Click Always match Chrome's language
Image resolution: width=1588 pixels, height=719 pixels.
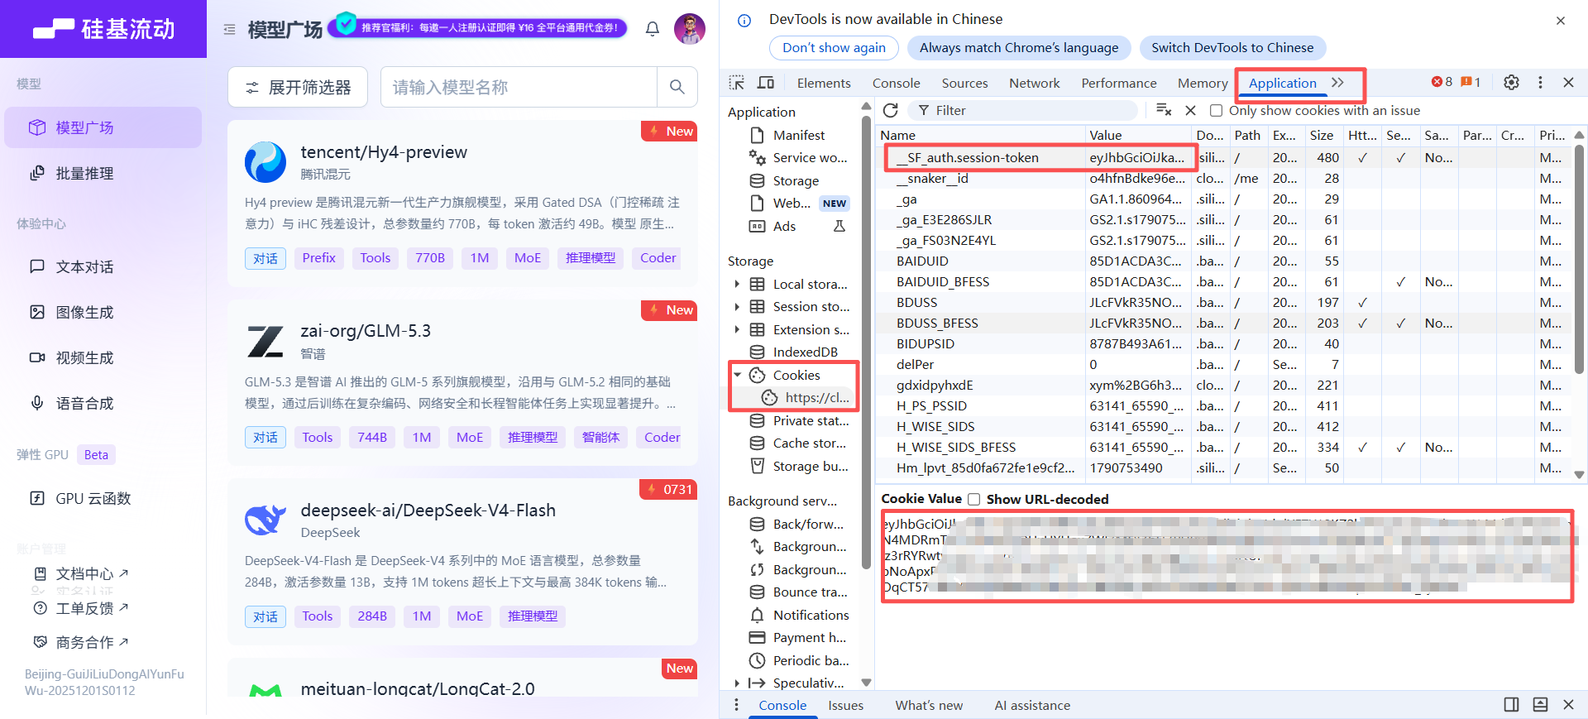pyautogui.click(x=1019, y=48)
